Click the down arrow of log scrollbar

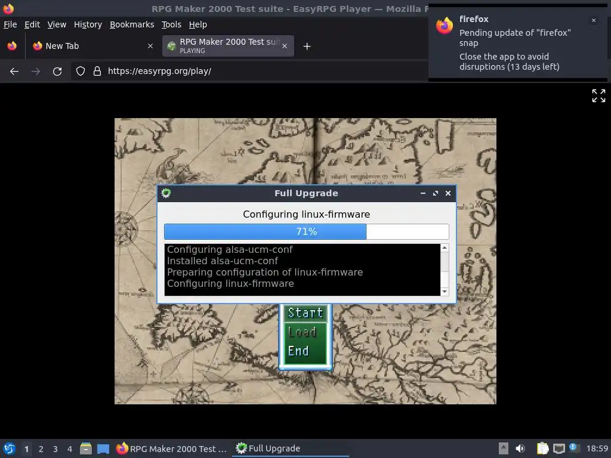point(445,292)
